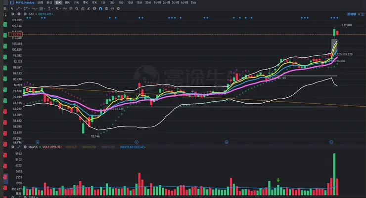The width and height of the screenshot is (366, 198).
Task: Open main chart indicator settings gear
Action: [x=13, y=14]
